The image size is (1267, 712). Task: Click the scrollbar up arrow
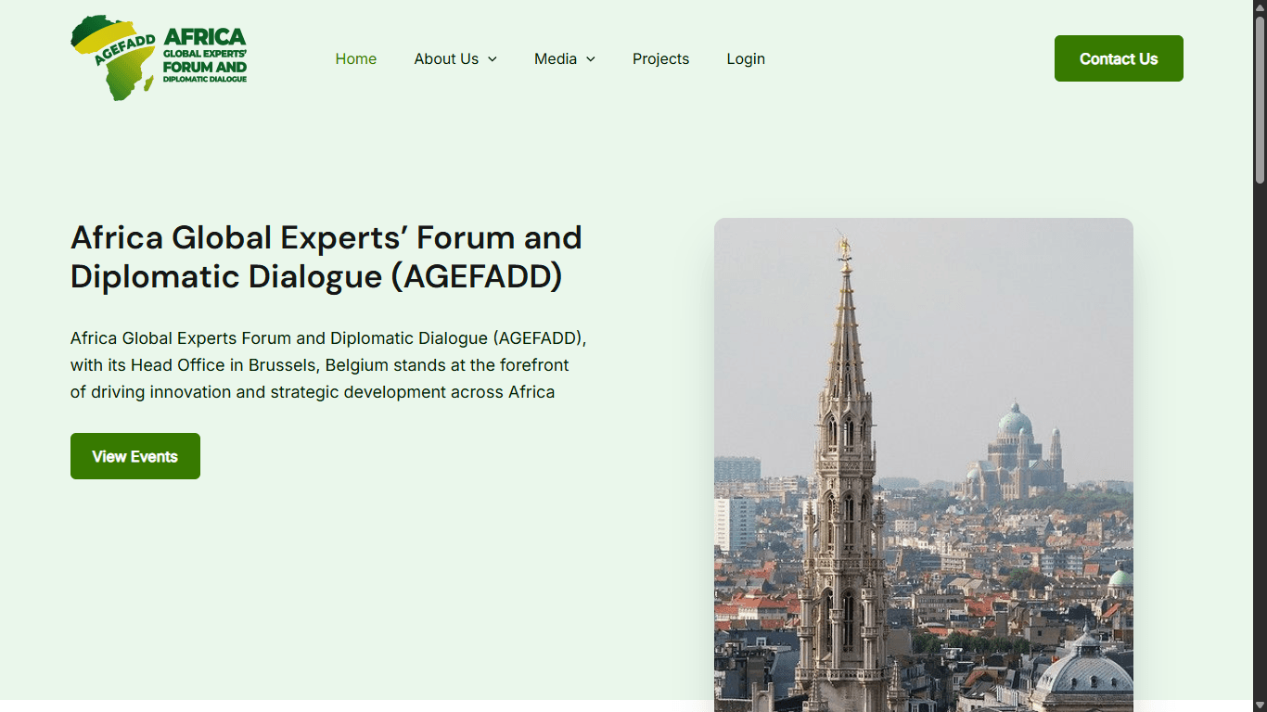click(x=1260, y=7)
